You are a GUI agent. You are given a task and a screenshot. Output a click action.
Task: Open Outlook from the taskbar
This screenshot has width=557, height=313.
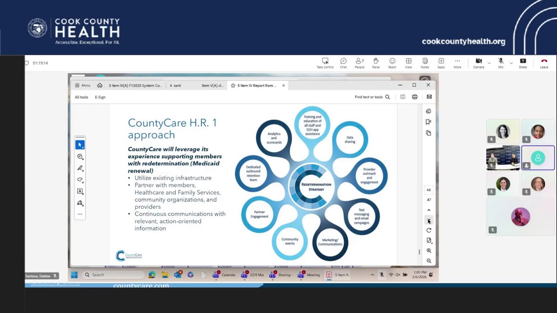[x=178, y=275]
